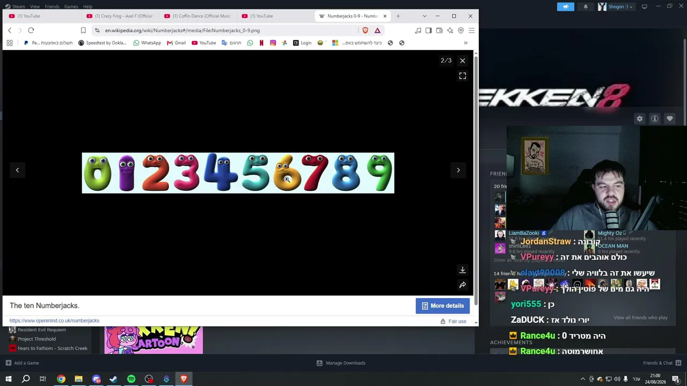Screen dimensions: 687x386
Task: Open Steam notifications bell
Action: (x=586, y=6)
